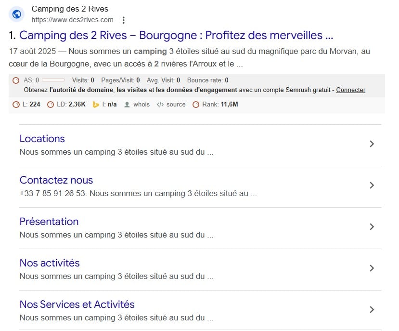Click the LD domain links icon
The image size is (399, 331).
[x=50, y=104]
